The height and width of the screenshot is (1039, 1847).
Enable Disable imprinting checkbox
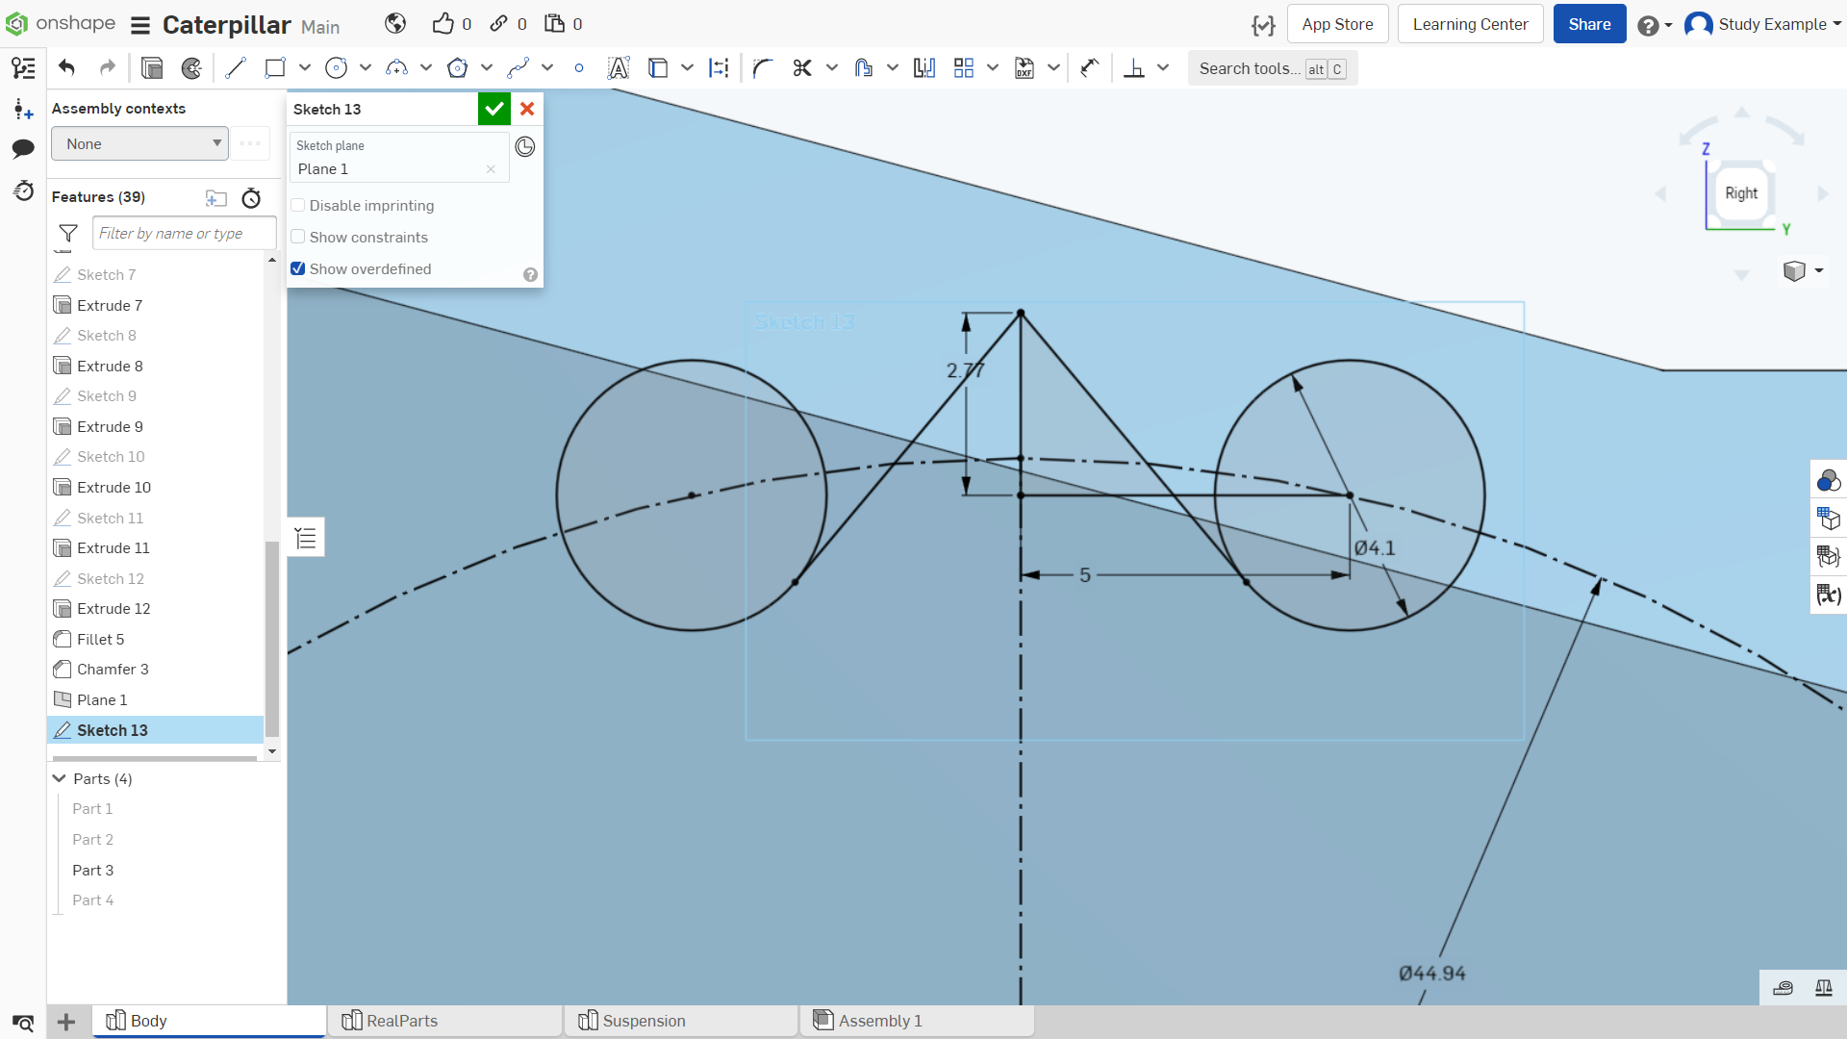point(298,206)
